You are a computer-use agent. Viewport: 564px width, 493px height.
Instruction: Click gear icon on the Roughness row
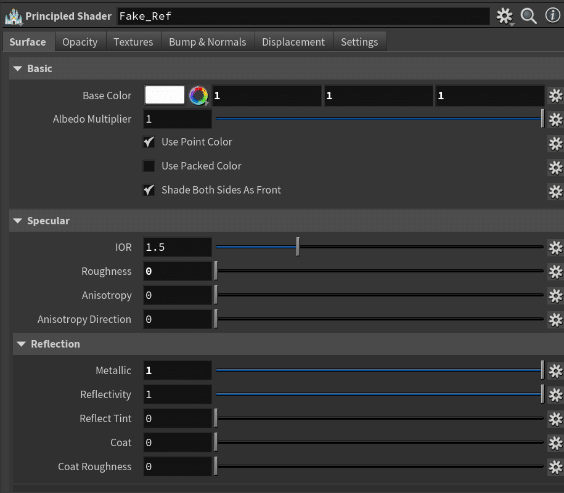(555, 272)
